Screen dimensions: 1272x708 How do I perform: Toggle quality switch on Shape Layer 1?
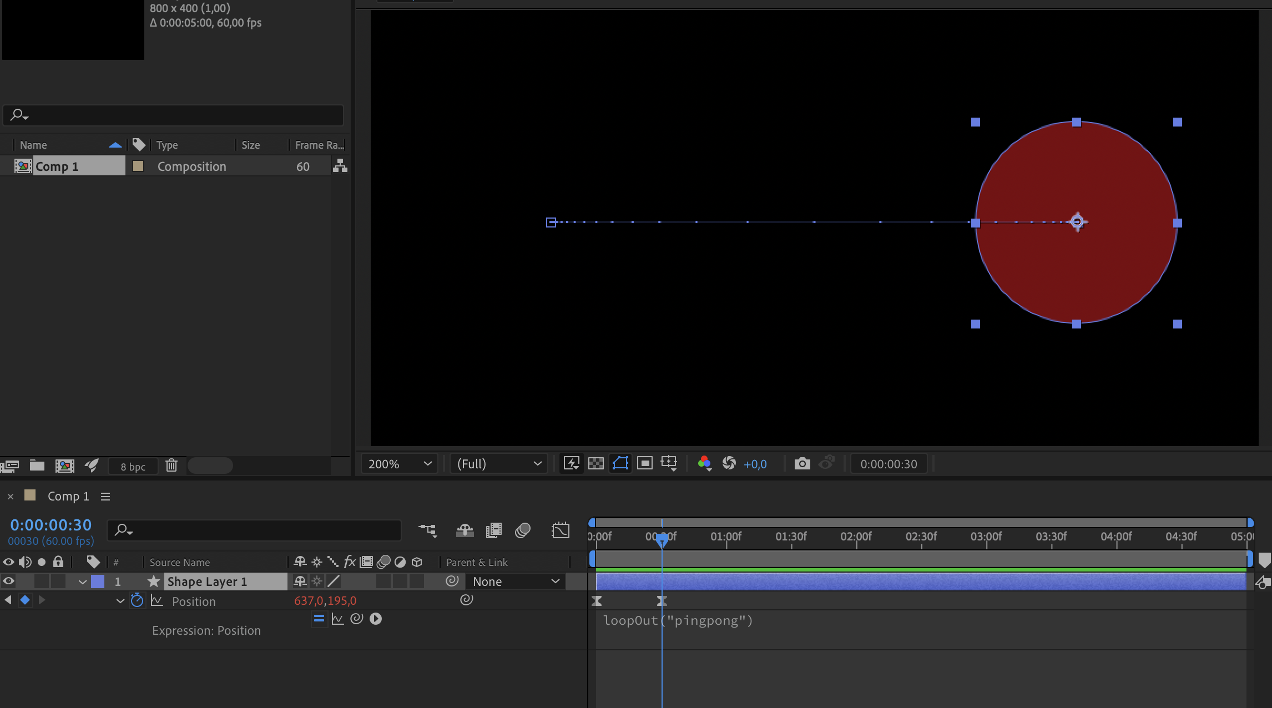(x=334, y=581)
